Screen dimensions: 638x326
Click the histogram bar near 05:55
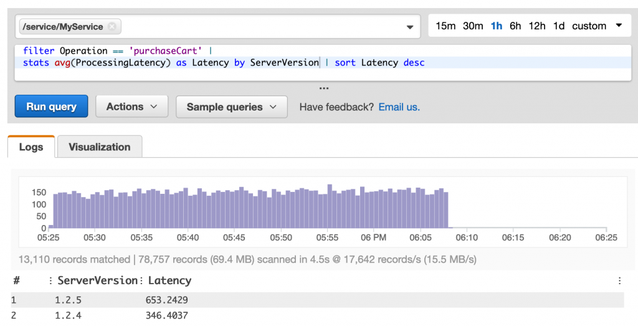tap(330, 207)
